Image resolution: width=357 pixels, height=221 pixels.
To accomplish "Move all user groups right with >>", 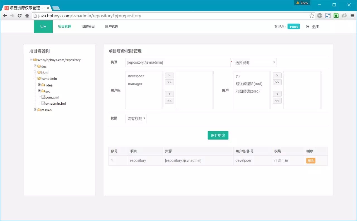I will pyautogui.click(x=170, y=82).
